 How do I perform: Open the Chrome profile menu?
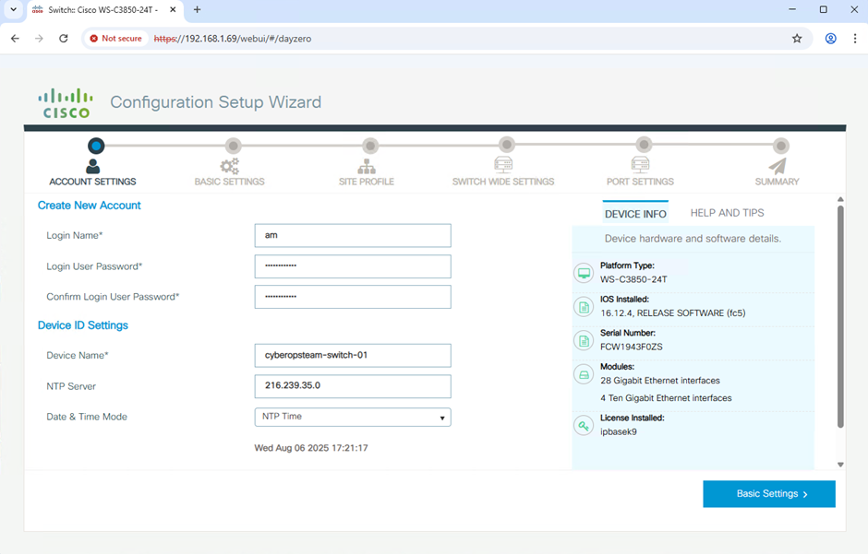[830, 39]
